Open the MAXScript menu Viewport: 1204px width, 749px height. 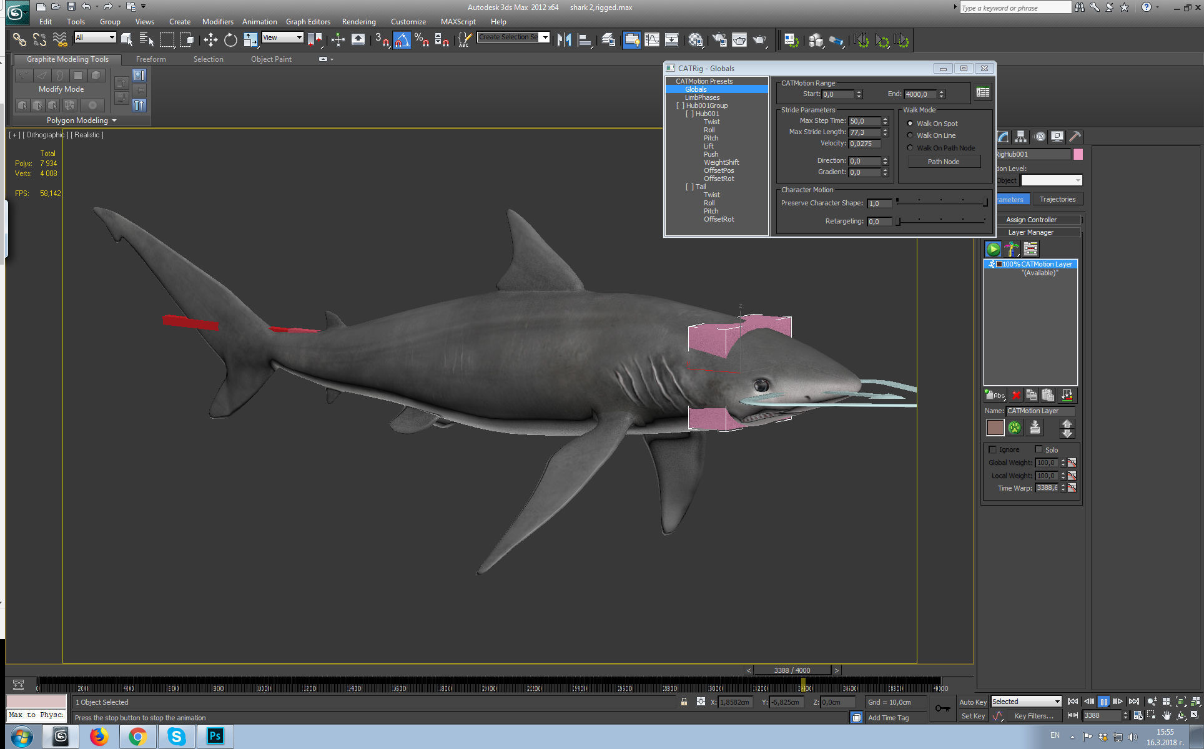(x=458, y=21)
